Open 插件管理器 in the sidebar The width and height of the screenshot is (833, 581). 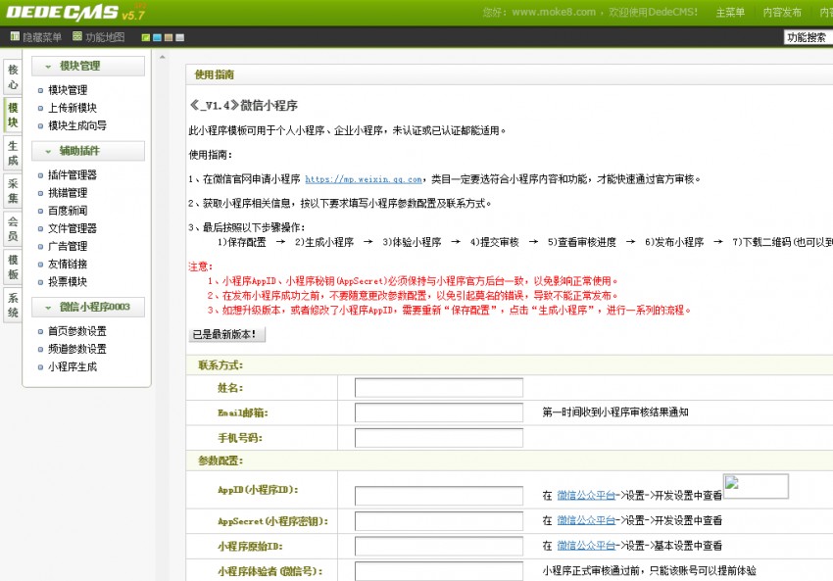[x=73, y=175]
